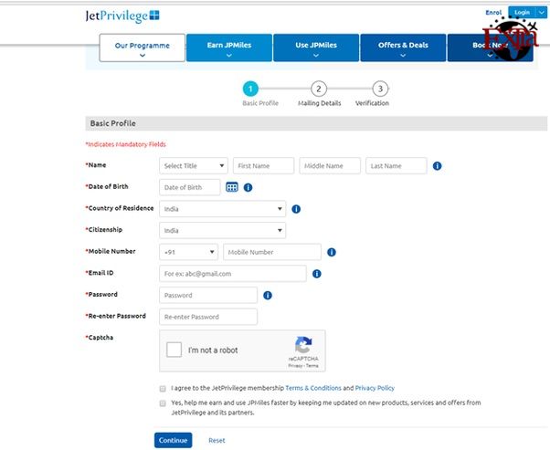This screenshot has height=450, width=550.
Task: Click the Indicates Mandatory Fields text
Action: pyautogui.click(x=126, y=144)
